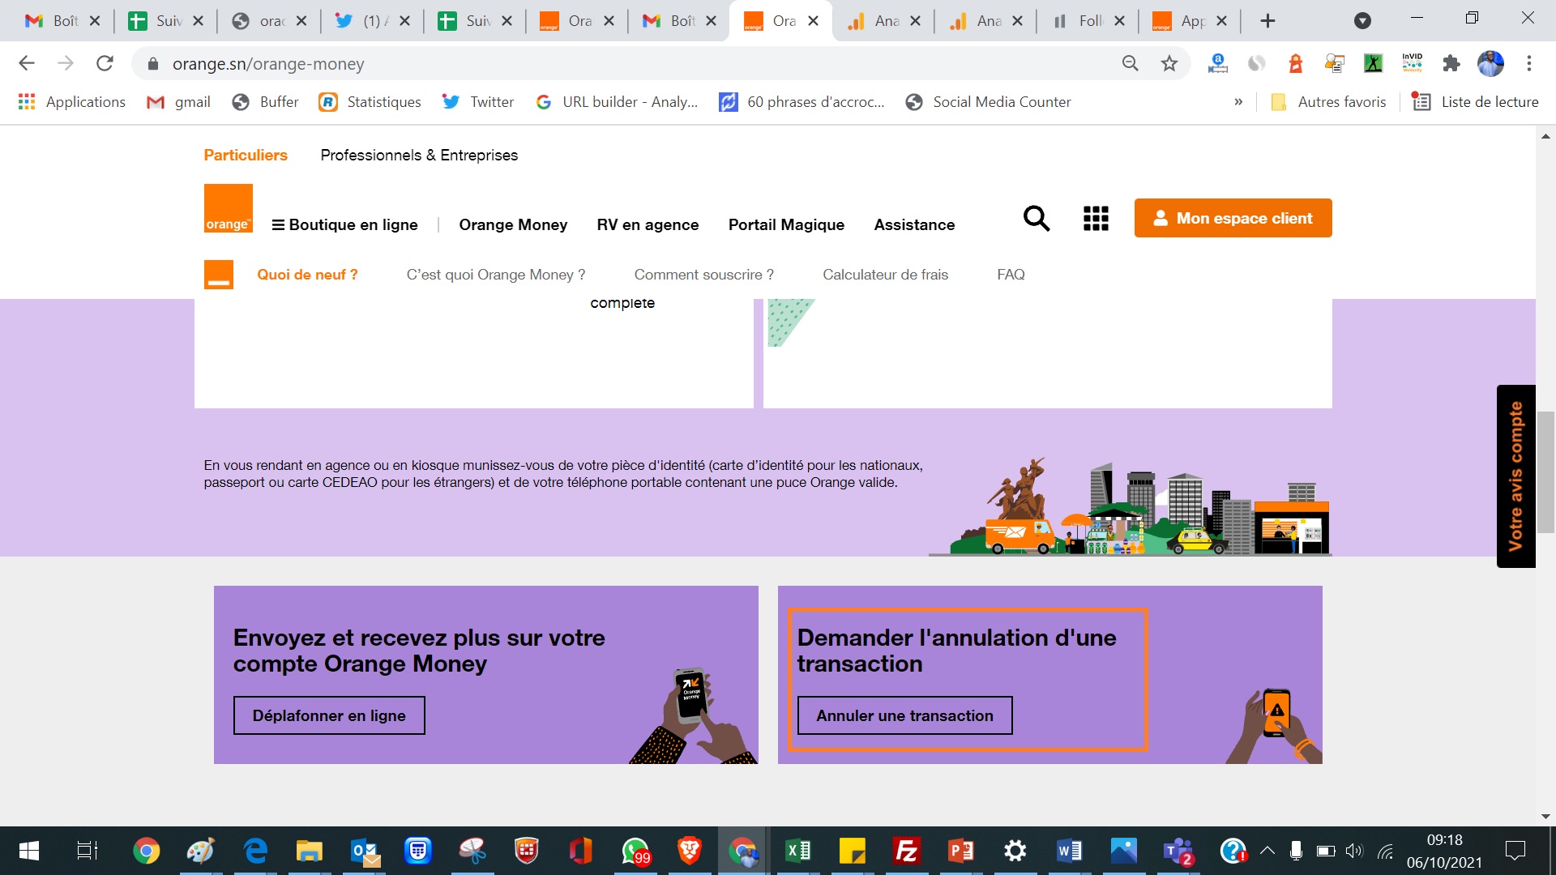1556x875 pixels.
Task: Click Quoi de neuf ? sub-menu
Action: 307,275
